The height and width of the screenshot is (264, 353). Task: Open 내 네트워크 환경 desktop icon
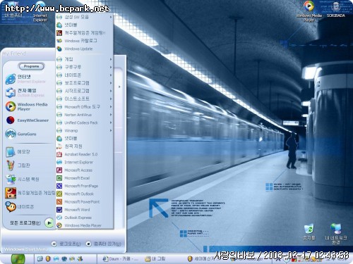pos(336,234)
